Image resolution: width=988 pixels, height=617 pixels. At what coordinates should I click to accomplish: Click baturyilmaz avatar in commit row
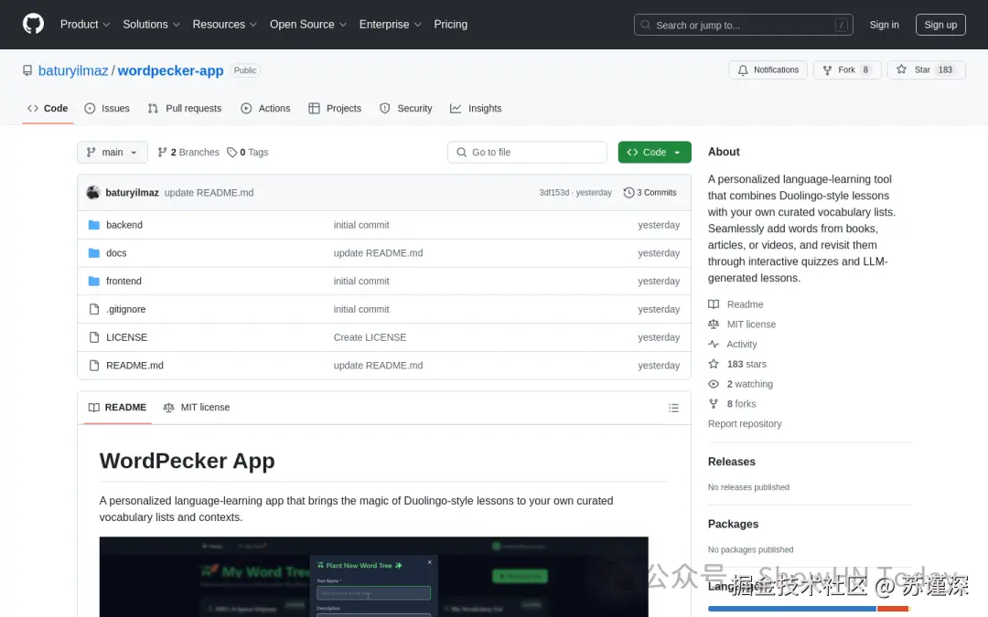pos(93,193)
